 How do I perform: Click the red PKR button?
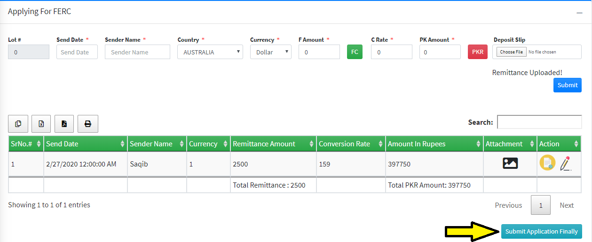tap(478, 52)
